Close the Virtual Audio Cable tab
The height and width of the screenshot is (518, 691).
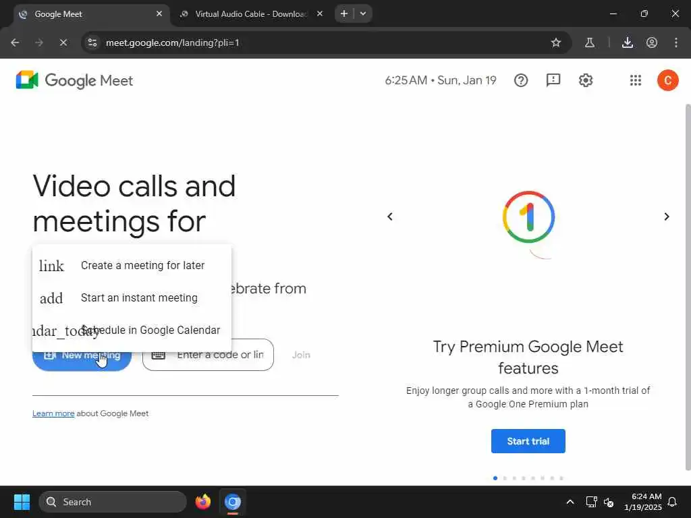click(x=320, y=13)
